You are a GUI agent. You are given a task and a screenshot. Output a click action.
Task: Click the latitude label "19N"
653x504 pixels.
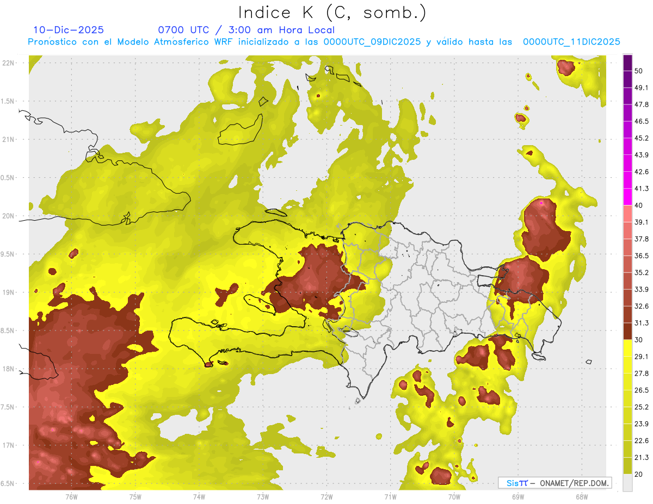click(9, 293)
